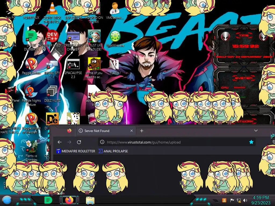The image size is (275, 206).
Task: Click the Firefox logo left of the tab
Action: 69,131
